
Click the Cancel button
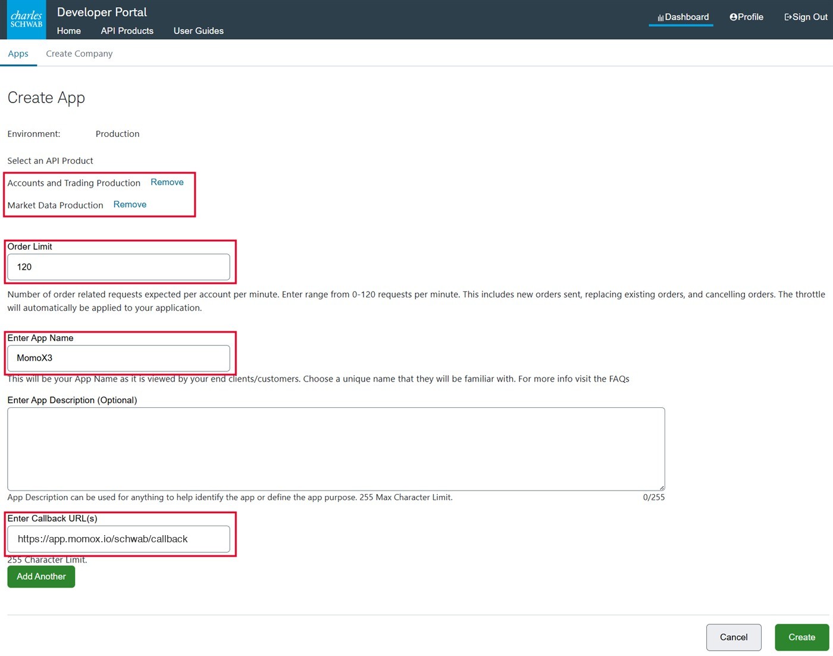click(734, 637)
